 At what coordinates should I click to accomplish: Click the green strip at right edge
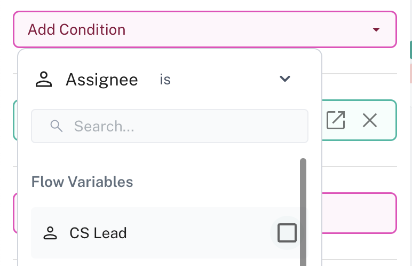(x=410, y=50)
